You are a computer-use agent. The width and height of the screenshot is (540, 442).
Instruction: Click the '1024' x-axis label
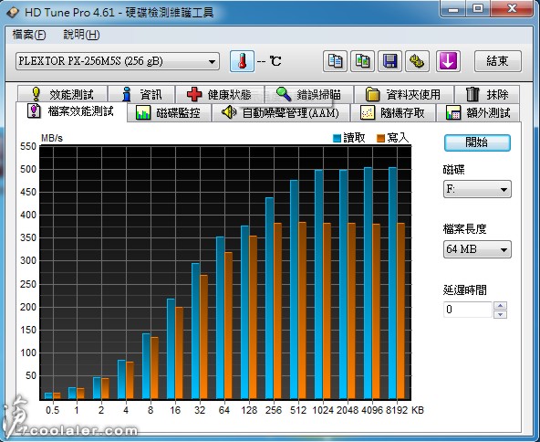coord(323,410)
